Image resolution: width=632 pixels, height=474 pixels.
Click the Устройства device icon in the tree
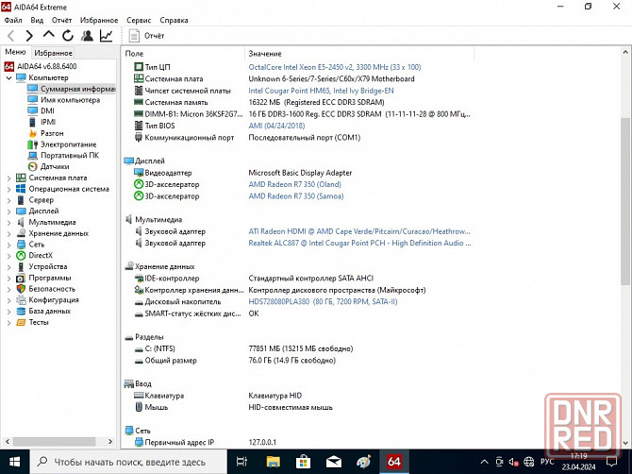(x=21, y=266)
